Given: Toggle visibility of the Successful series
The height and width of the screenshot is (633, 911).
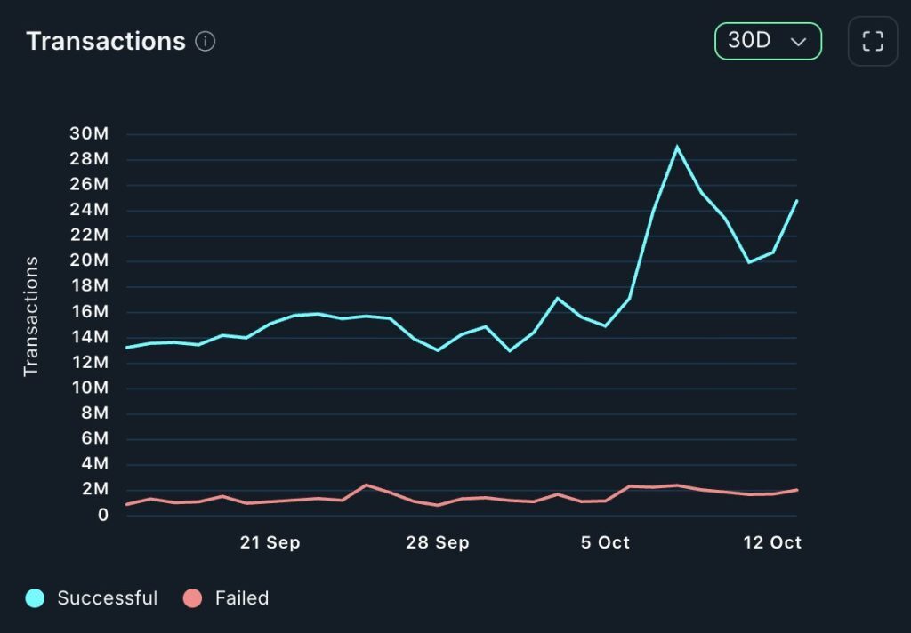Looking at the screenshot, I should tap(89, 598).
